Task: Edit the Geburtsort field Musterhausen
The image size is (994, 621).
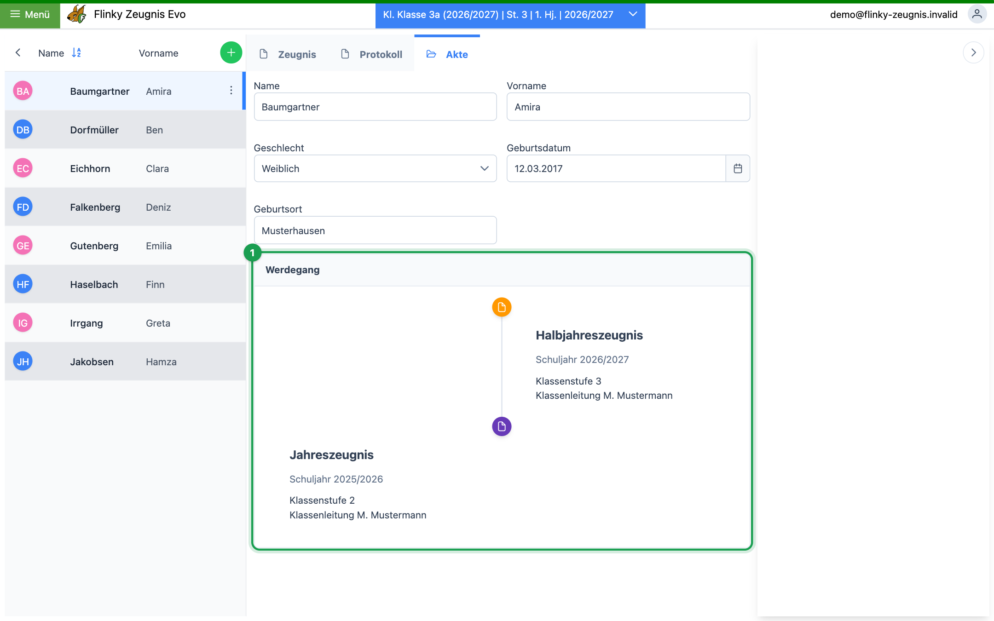Action: 375,230
